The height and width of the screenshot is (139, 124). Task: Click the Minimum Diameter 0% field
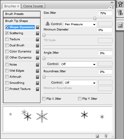click(105, 30)
